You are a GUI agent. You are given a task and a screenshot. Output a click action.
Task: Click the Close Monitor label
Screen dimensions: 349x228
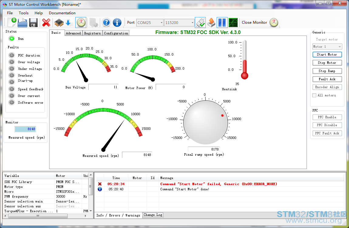click(x=254, y=22)
